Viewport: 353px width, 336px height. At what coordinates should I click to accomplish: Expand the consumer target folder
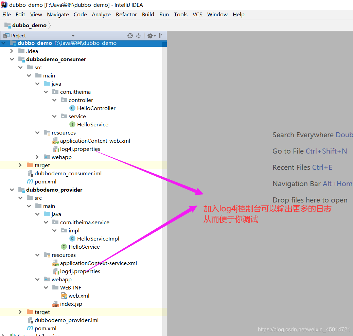click(x=20, y=165)
